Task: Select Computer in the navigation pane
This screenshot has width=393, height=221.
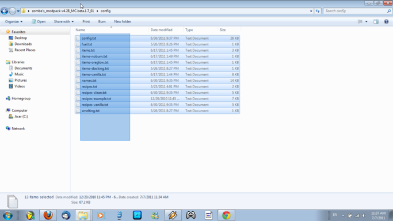Action: (x=20, y=110)
